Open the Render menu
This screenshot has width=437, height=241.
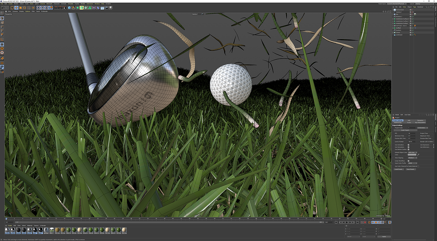[x=83, y=4]
